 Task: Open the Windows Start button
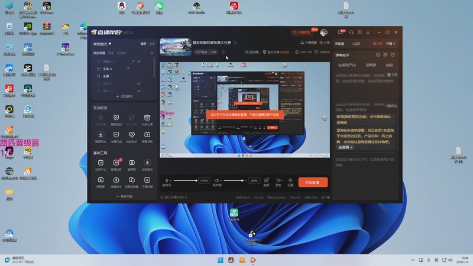click(220, 260)
